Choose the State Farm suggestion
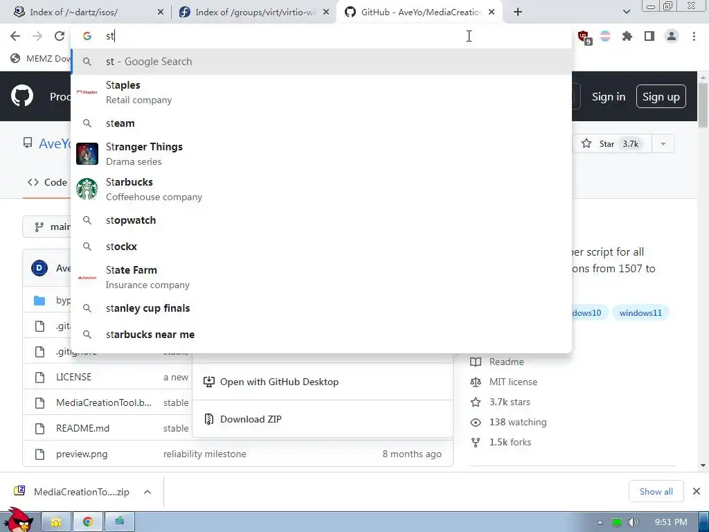Screen dimensions: 709x532 pyautogui.click(x=321, y=277)
